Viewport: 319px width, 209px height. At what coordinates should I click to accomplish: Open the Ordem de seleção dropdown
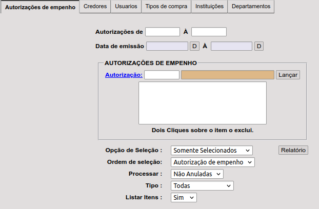(x=212, y=162)
